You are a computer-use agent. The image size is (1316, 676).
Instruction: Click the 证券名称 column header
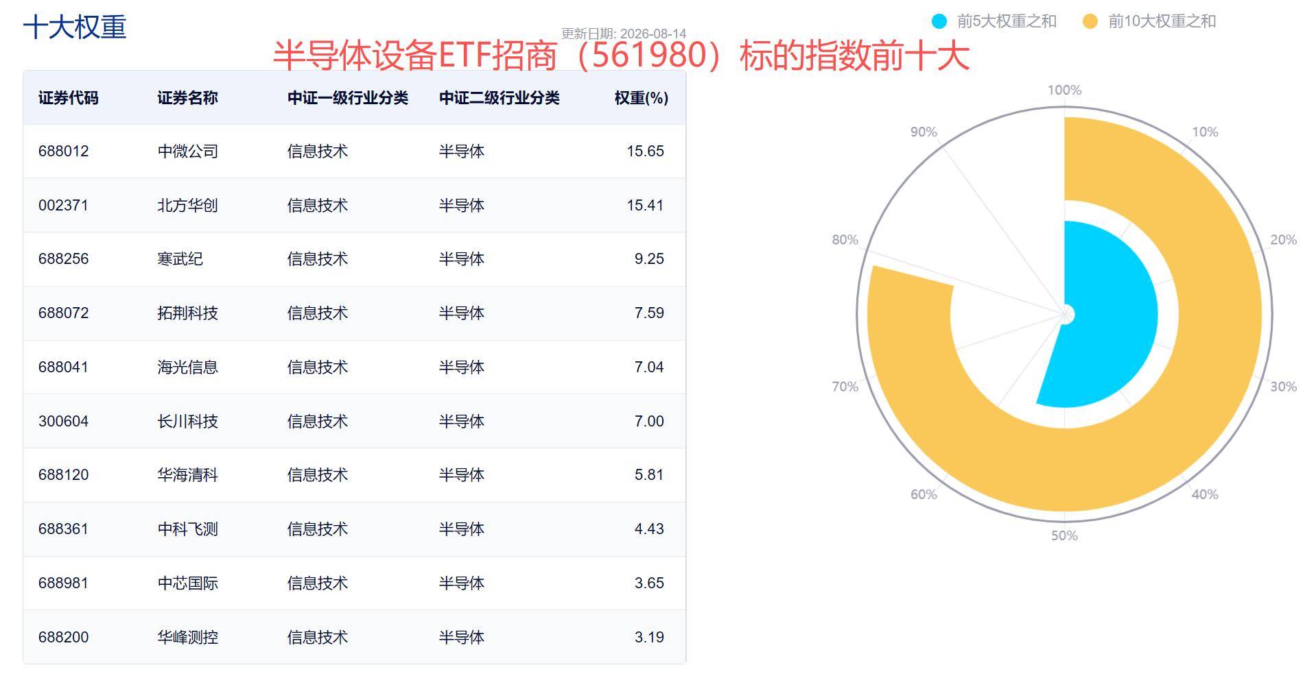click(187, 98)
